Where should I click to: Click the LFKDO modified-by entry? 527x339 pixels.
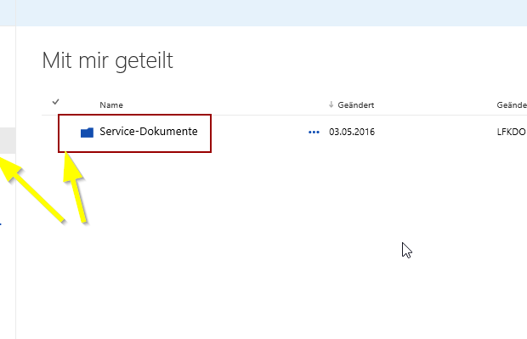tap(512, 132)
